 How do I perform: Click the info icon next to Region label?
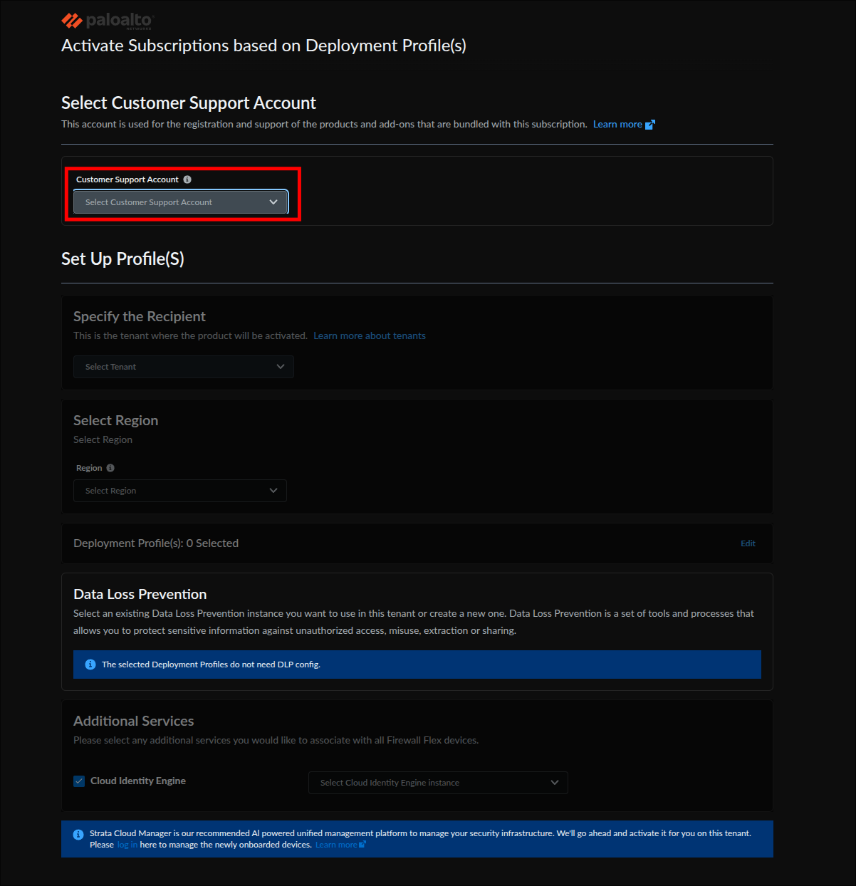(x=110, y=468)
